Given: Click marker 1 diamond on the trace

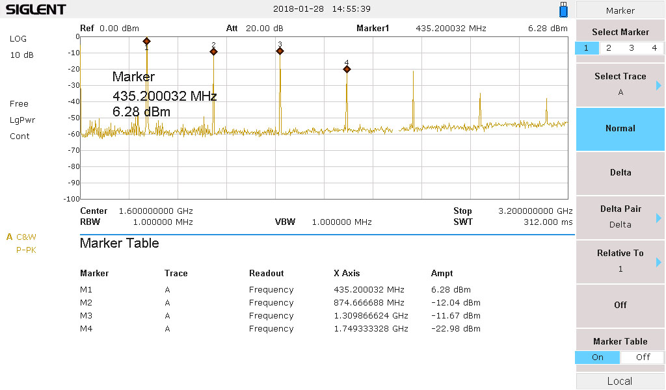Looking at the screenshot, I should point(146,41).
